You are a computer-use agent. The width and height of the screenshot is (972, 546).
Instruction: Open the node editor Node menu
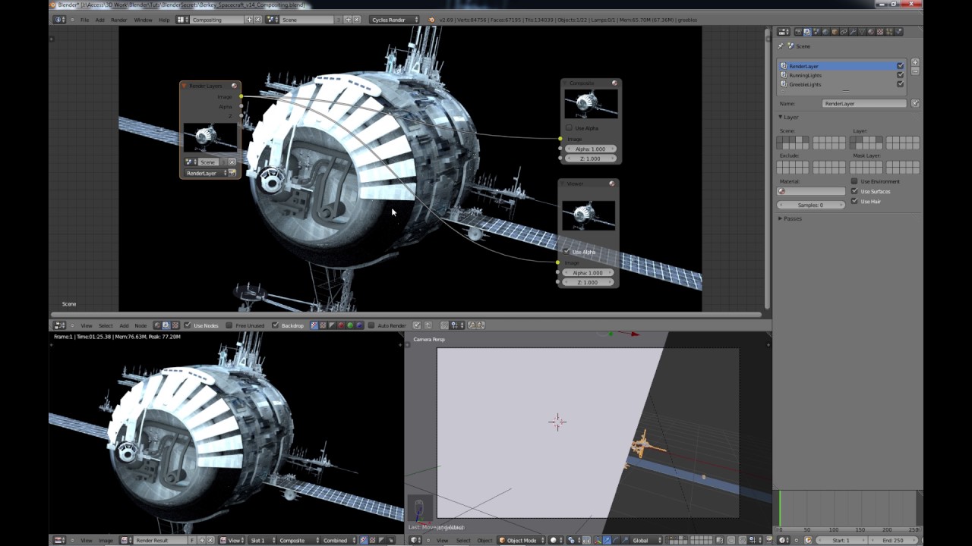coord(140,325)
